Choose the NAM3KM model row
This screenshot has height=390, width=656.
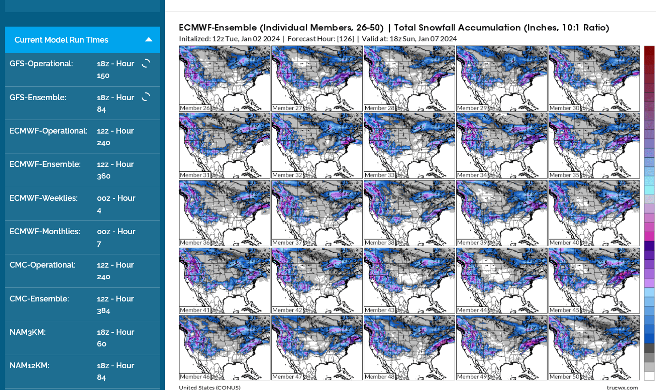[82, 338]
